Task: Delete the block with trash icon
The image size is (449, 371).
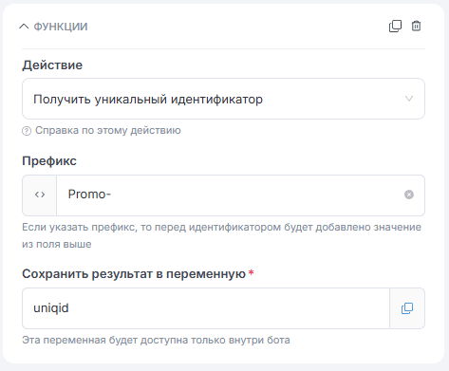Action: (416, 26)
